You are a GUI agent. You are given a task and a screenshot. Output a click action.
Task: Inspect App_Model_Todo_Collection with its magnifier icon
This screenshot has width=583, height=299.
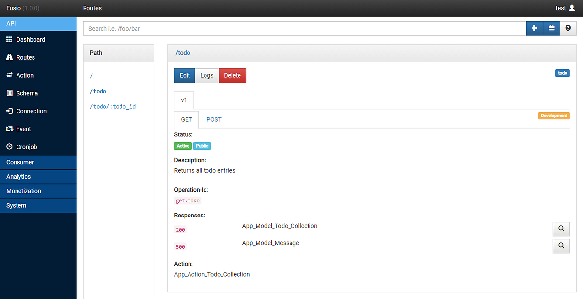point(561,229)
